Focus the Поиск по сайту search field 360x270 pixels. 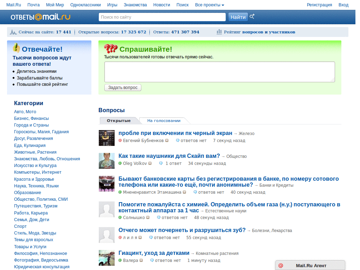pyautogui.click(x=162, y=17)
